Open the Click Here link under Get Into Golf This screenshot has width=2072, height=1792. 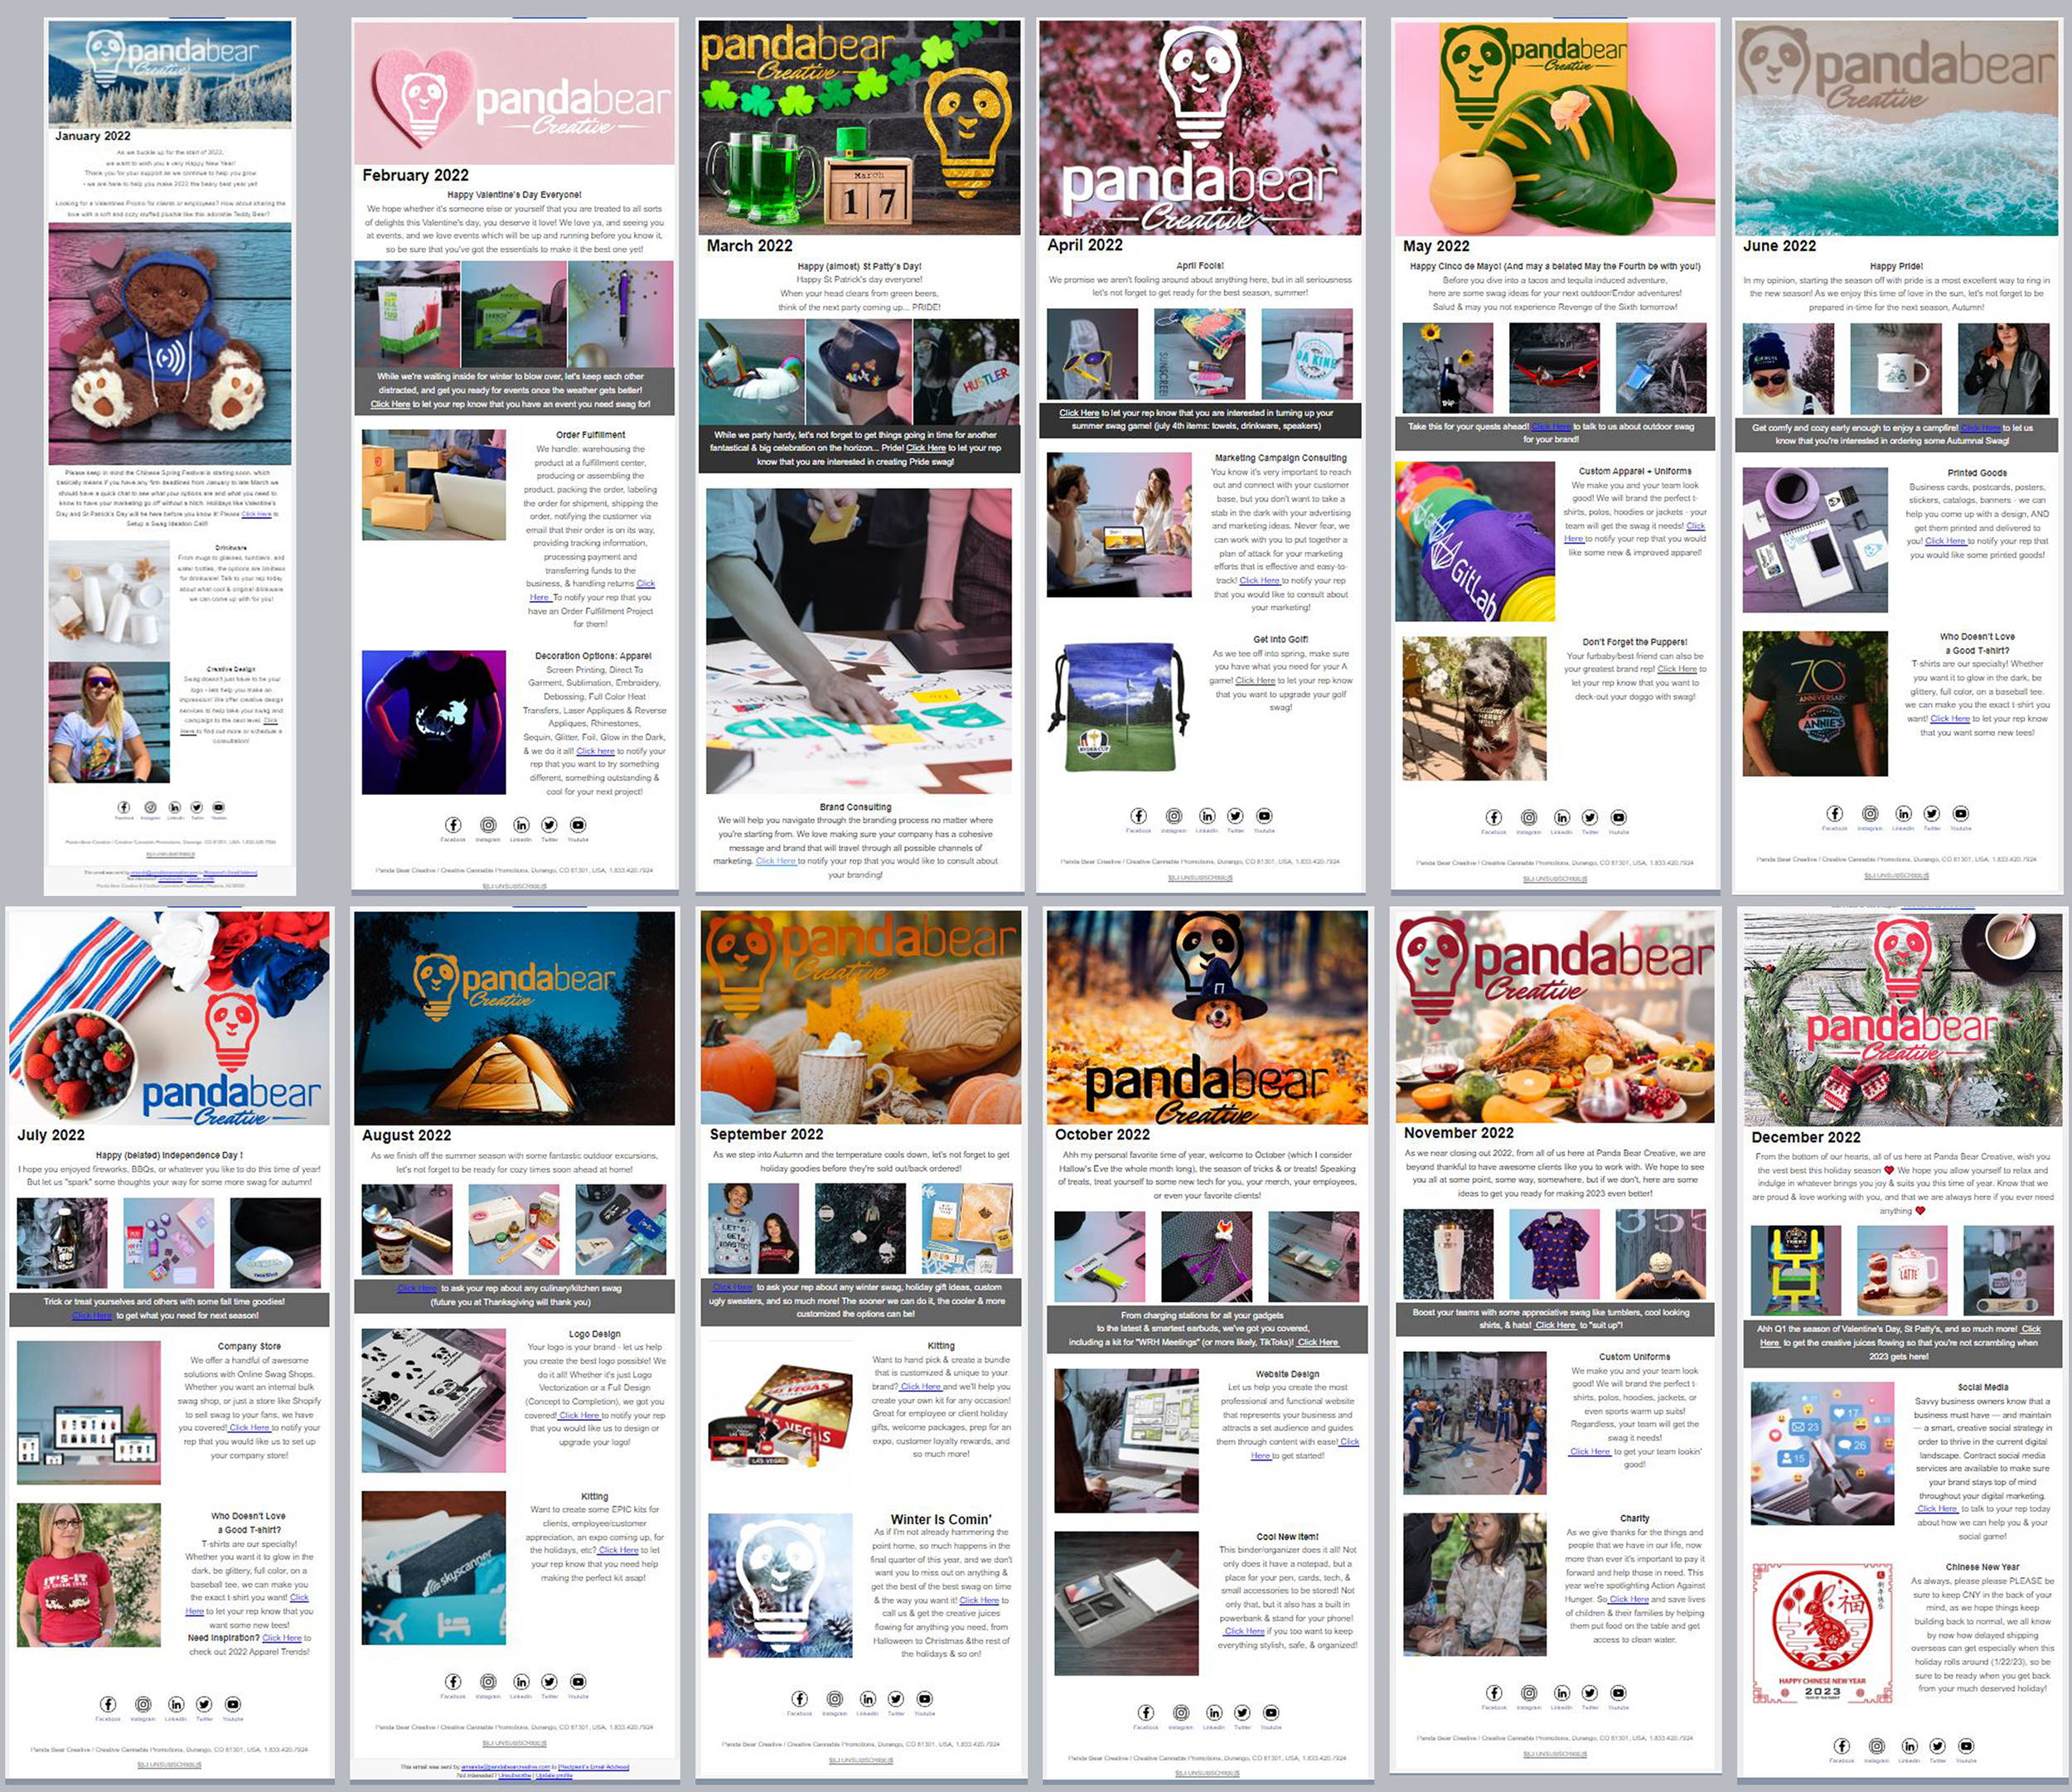point(1255,680)
